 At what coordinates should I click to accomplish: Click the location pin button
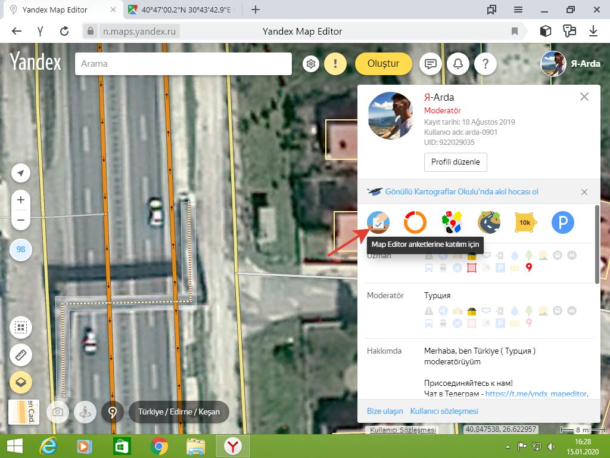113,412
